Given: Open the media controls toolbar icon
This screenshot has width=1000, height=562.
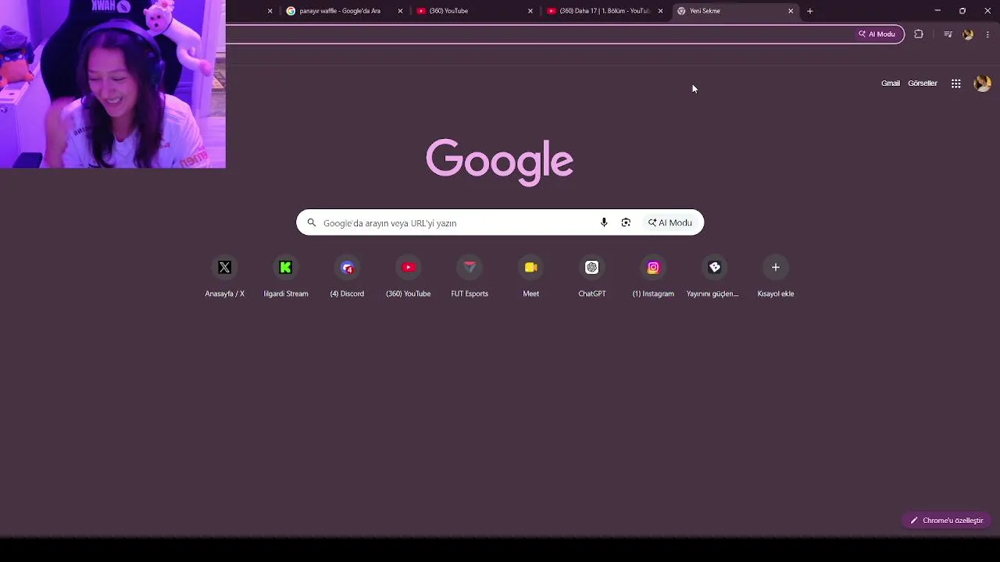Looking at the screenshot, I should tap(948, 34).
